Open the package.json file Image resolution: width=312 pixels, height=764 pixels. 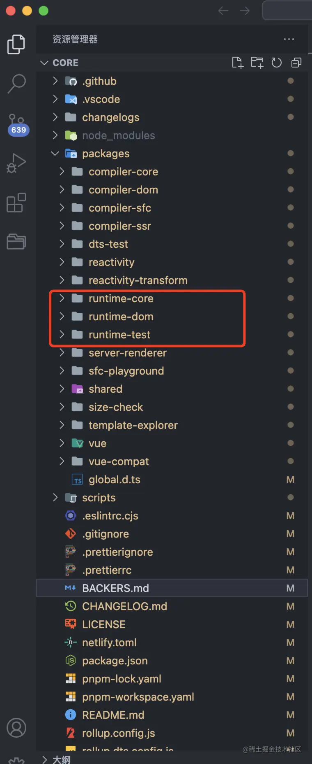[172, 661]
